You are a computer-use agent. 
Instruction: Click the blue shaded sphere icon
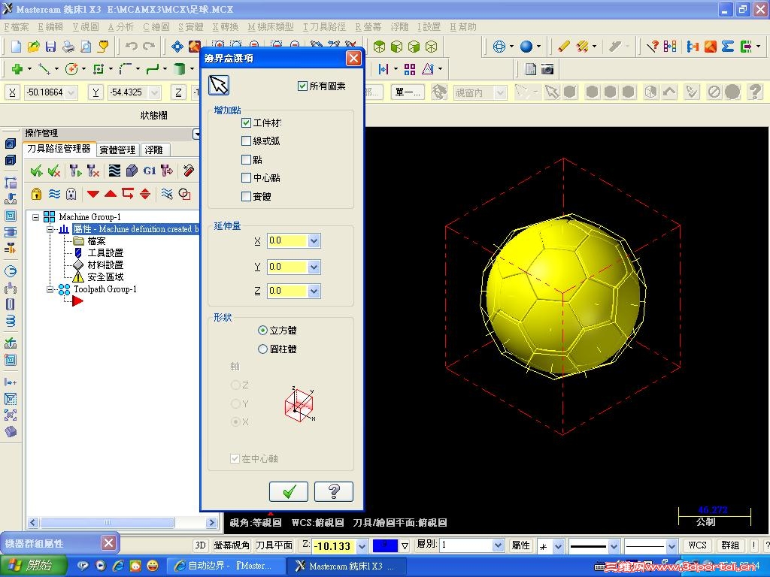pyautogui.click(x=526, y=47)
